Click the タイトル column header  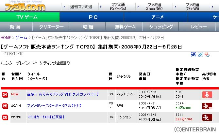33,74
